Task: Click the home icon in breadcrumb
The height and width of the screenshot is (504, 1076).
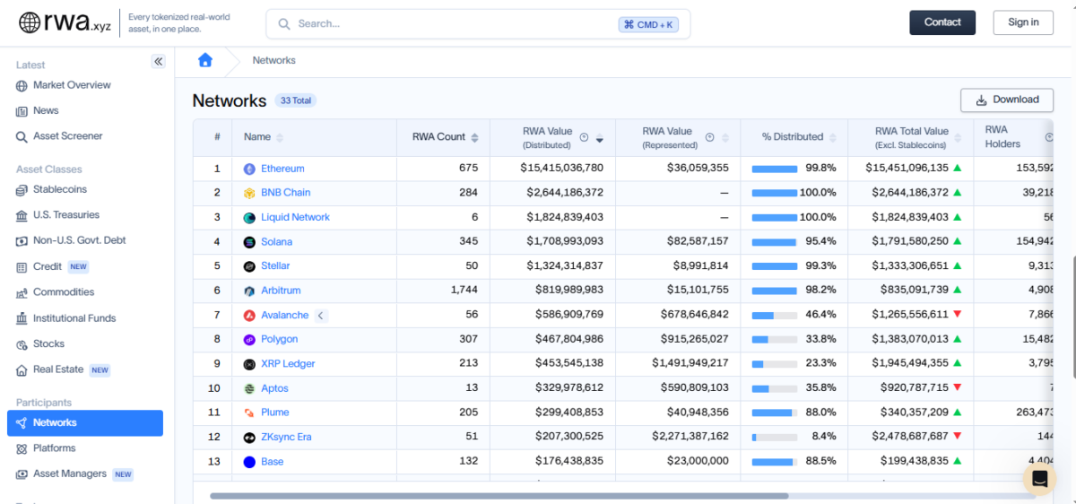Action: click(x=205, y=60)
